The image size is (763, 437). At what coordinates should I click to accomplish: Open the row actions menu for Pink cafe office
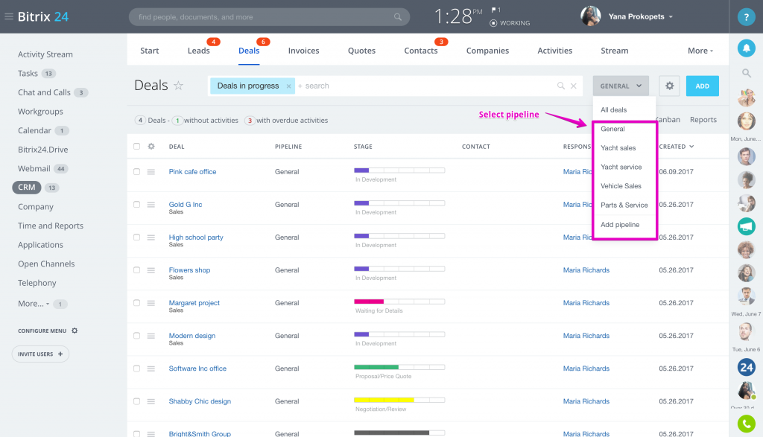(x=151, y=171)
